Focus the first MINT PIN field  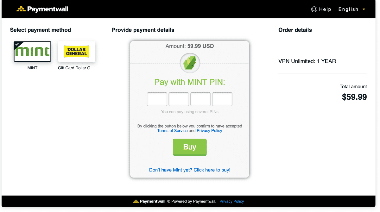pyautogui.click(x=157, y=99)
